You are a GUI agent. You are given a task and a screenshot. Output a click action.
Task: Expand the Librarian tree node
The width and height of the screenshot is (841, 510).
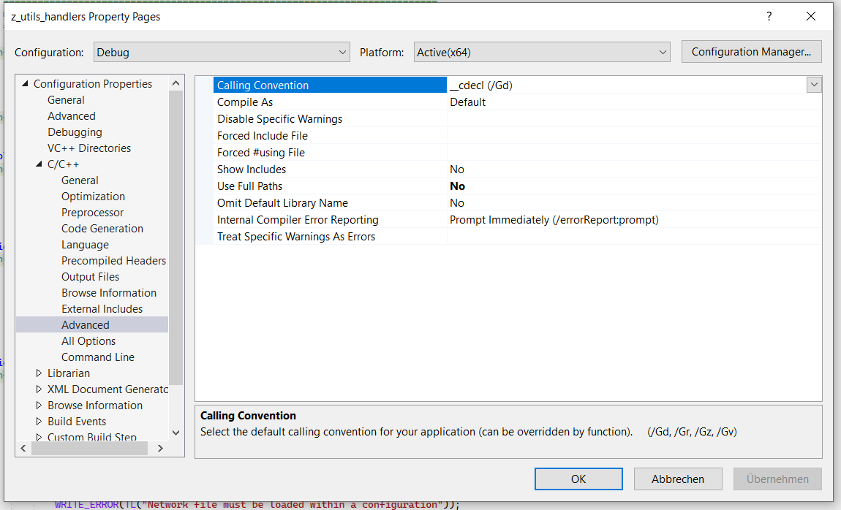(x=40, y=373)
